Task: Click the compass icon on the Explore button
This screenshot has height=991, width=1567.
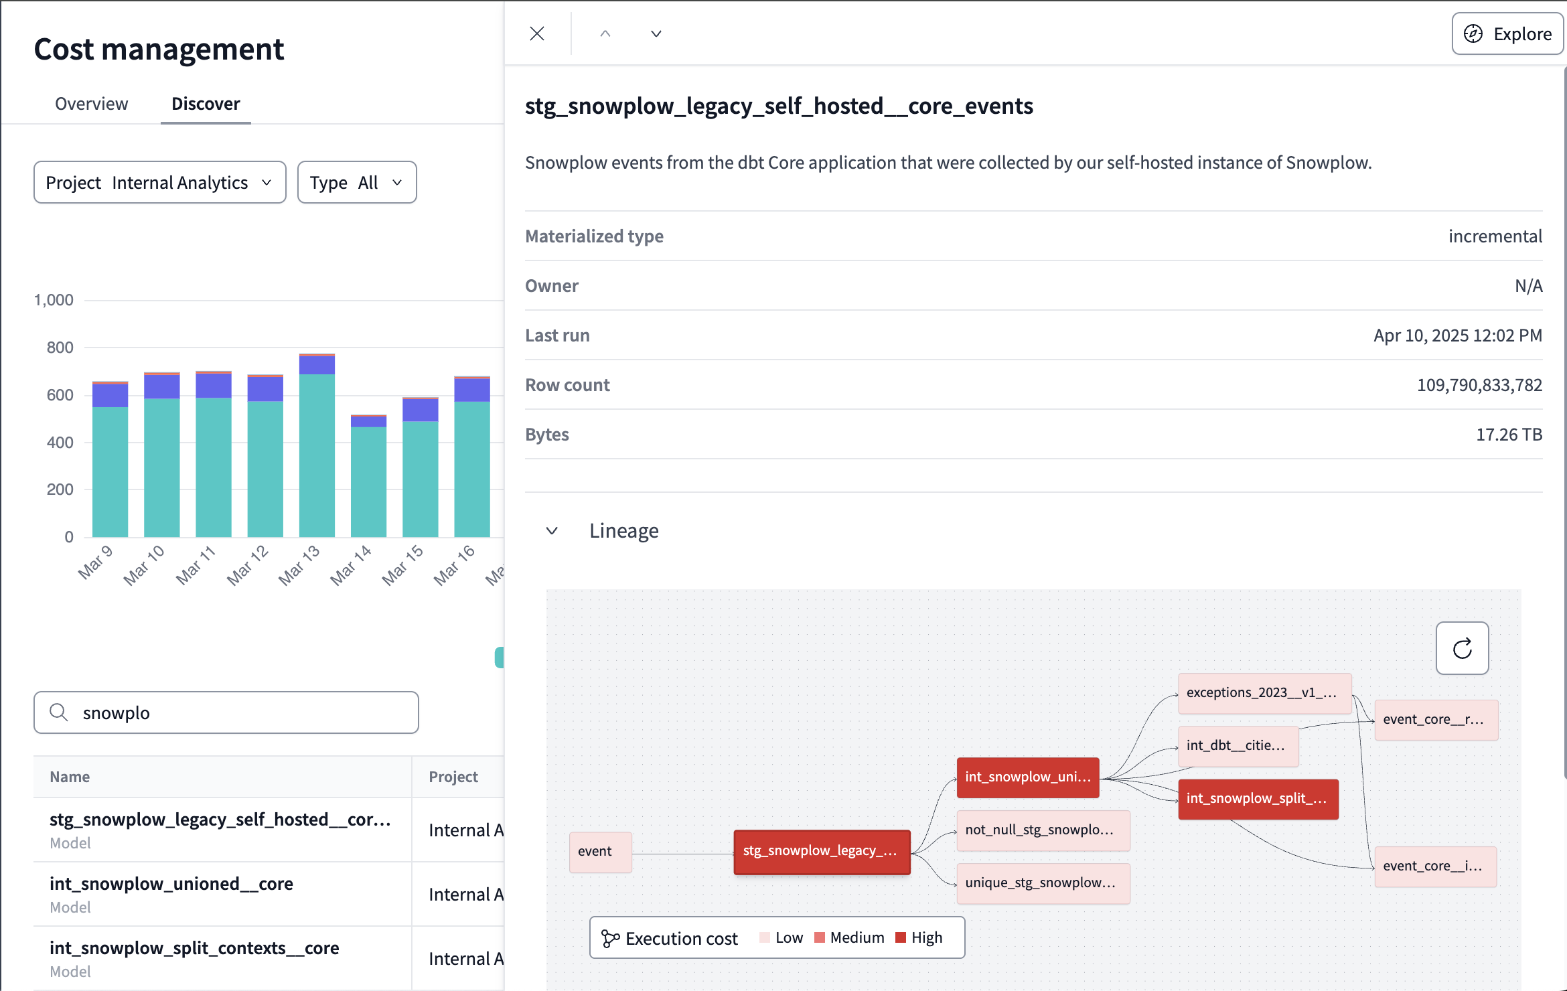Action: pos(1473,33)
